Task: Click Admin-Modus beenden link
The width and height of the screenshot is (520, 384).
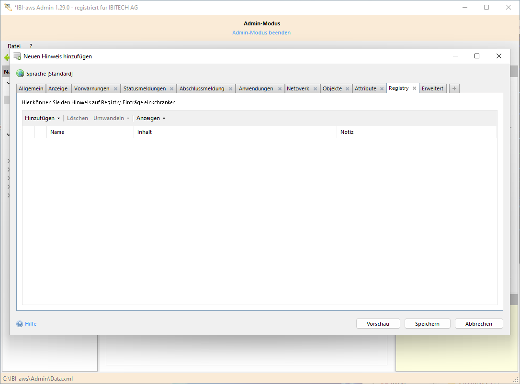Action: 261,33
